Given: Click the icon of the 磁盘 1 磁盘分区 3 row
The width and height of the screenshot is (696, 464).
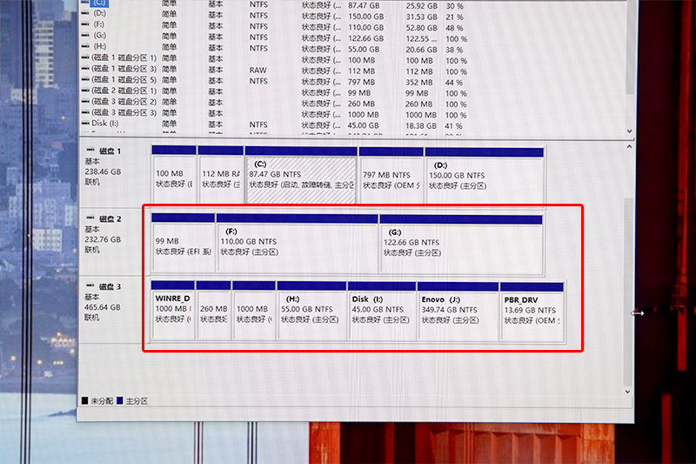Looking at the screenshot, I should [85, 69].
